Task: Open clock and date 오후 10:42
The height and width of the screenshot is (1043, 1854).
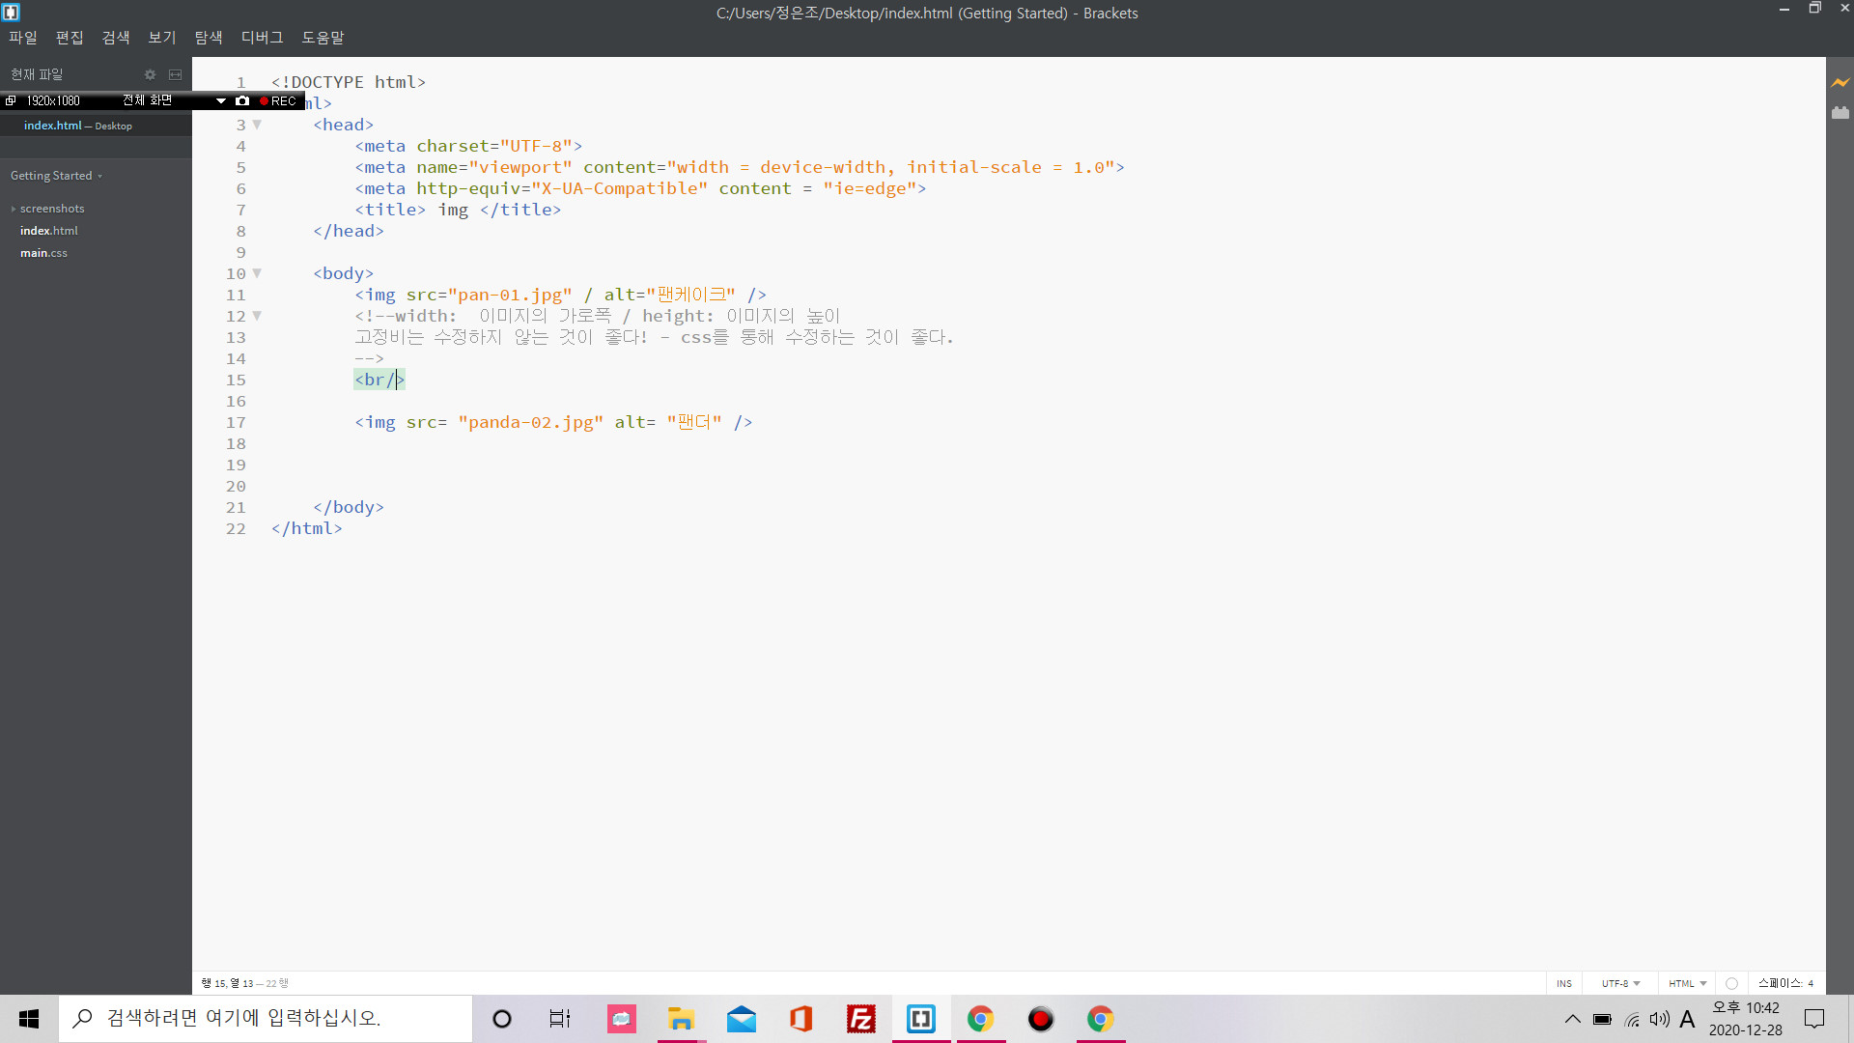Action: coord(1746,1019)
